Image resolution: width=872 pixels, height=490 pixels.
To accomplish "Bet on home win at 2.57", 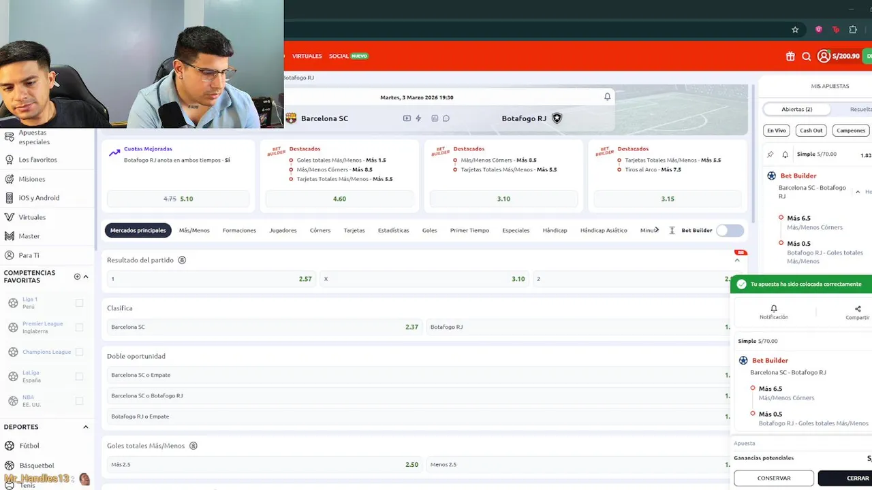I will pos(211,279).
